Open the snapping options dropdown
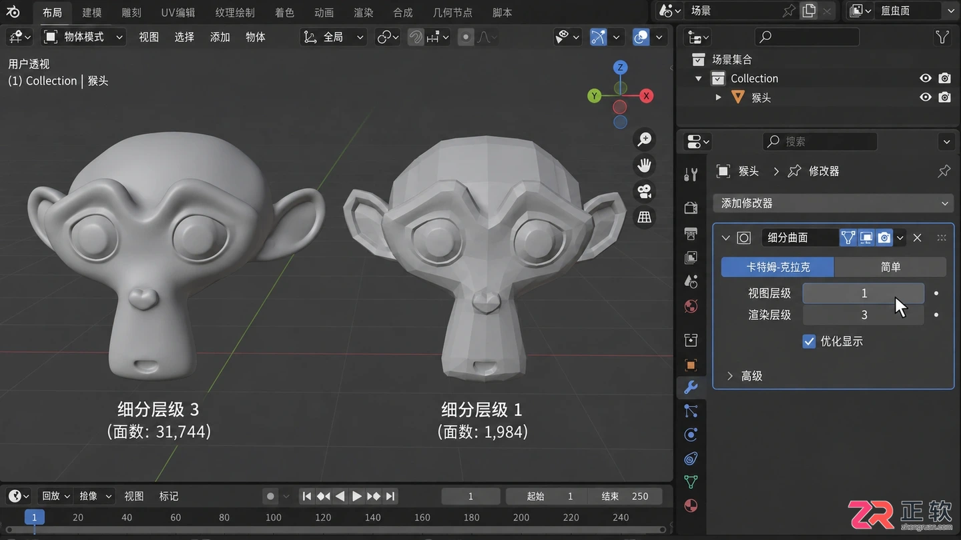 point(436,37)
